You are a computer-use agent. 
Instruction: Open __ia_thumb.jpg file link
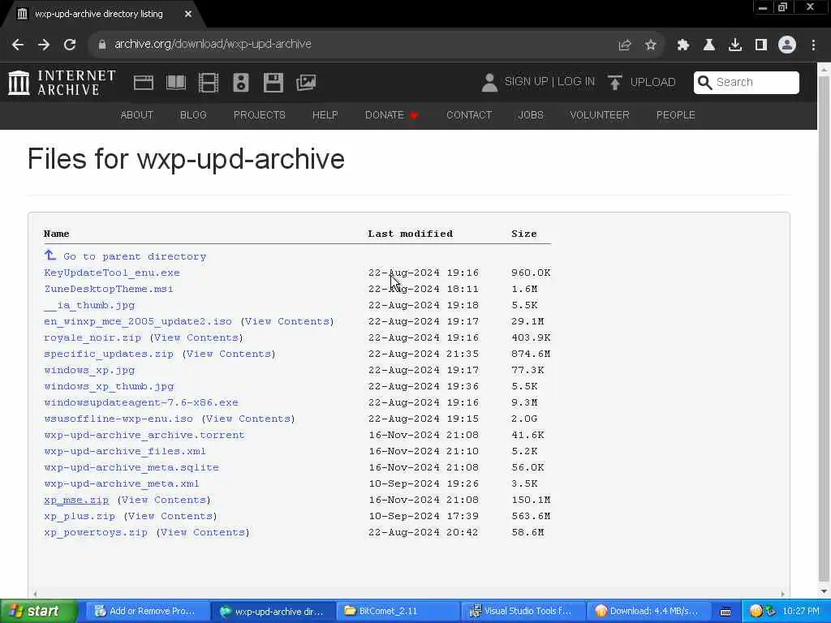coord(89,305)
